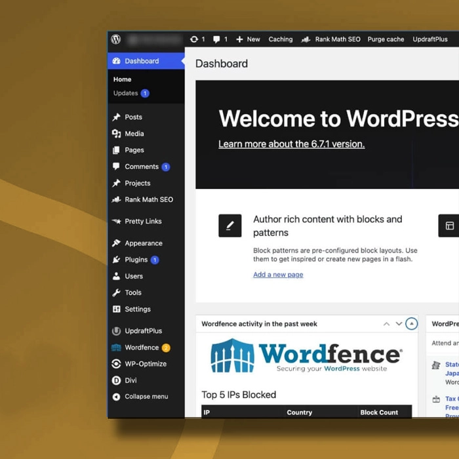The width and height of the screenshot is (459, 459).
Task: Click the Media icon in sidebar
Action: click(x=116, y=134)
